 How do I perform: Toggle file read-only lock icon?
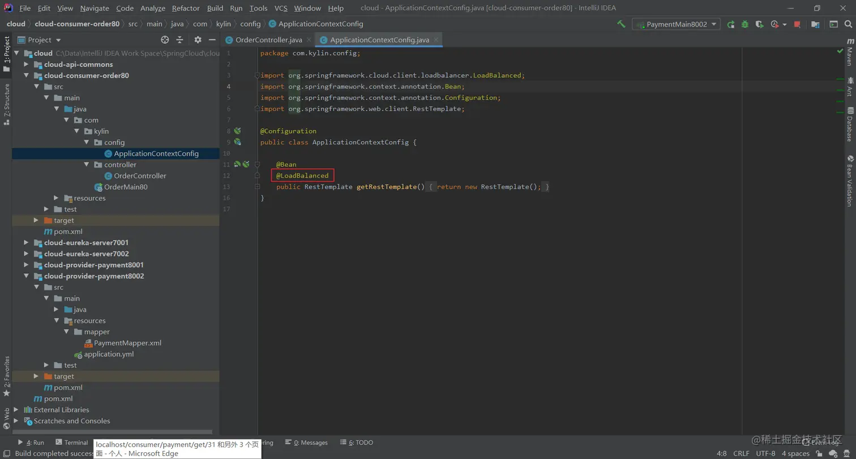point(819,453)
